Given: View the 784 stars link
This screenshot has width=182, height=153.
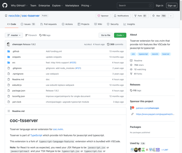Looking at the screenshot, I should (137, 65).
